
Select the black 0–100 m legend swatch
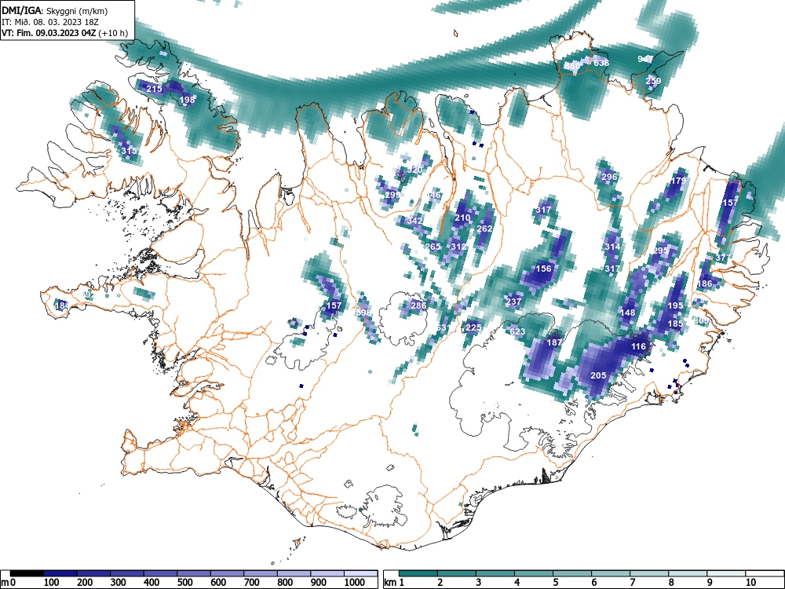click(x=27, y=573)
